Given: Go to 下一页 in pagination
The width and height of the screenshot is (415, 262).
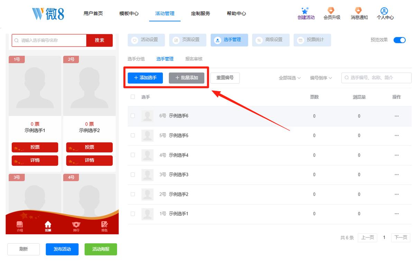Looking at the screenshot, I should tap(401, 237).
